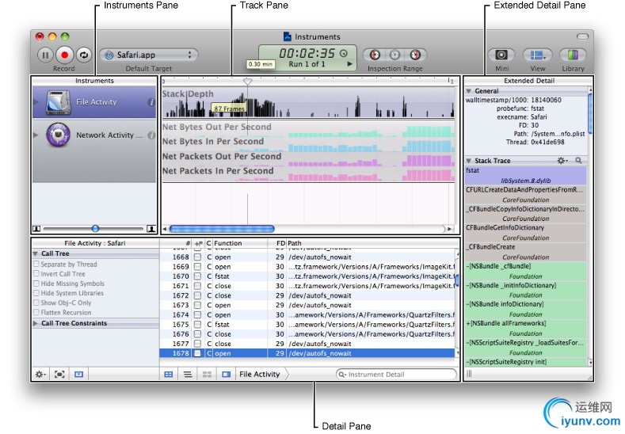Collapse the General section in Extended Detail

(469, 91)
